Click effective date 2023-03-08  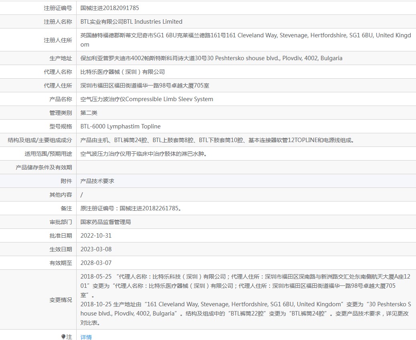96,249
